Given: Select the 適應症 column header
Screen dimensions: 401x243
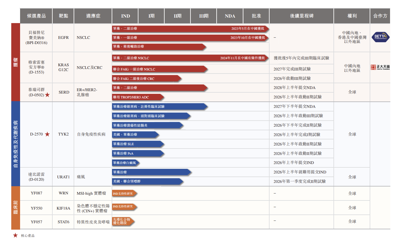Looking at the screenshot, I should click(x=93, y=16).
